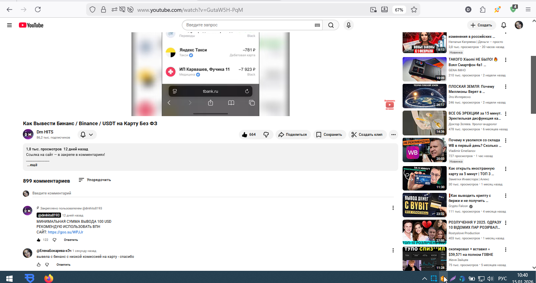
Task: Open options menu for pinned comment
Action: [x=393, y=208]
